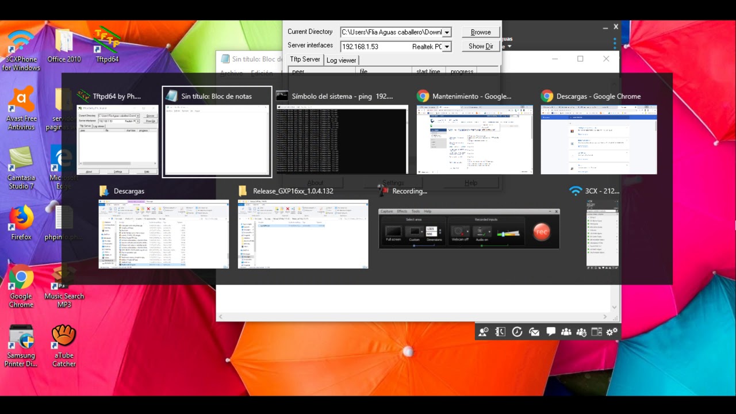The image size is (736, 414).
Task: Click the progress column header
Action: pyautogui.click(x=462, y=71)
